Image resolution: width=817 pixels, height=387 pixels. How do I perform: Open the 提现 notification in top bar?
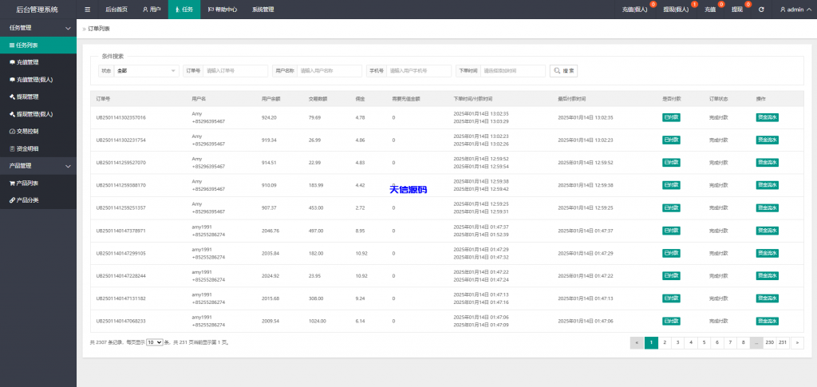click(x=737, y=10)
